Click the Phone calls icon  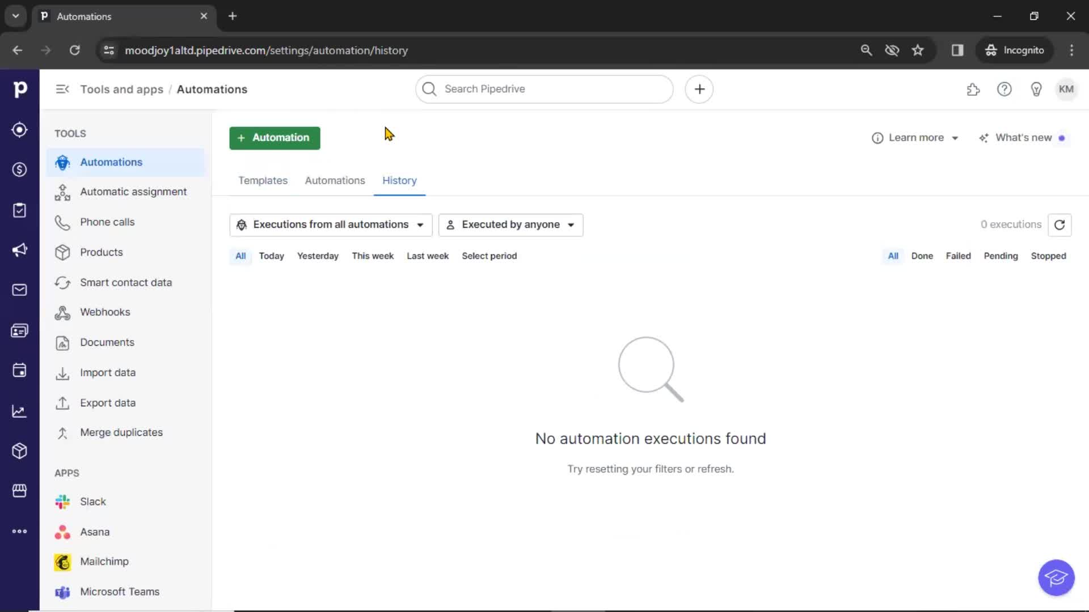[x=63, y=221]
